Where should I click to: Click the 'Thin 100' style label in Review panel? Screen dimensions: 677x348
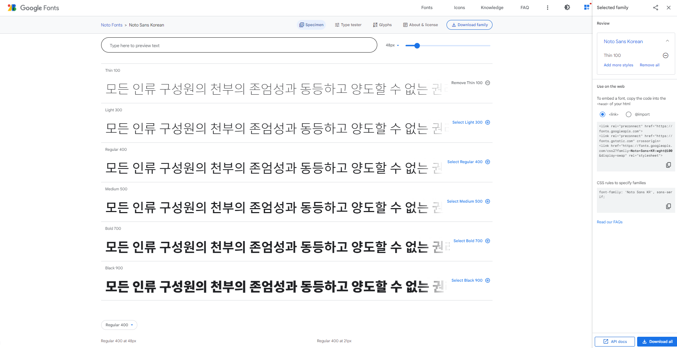coord(612,55)
